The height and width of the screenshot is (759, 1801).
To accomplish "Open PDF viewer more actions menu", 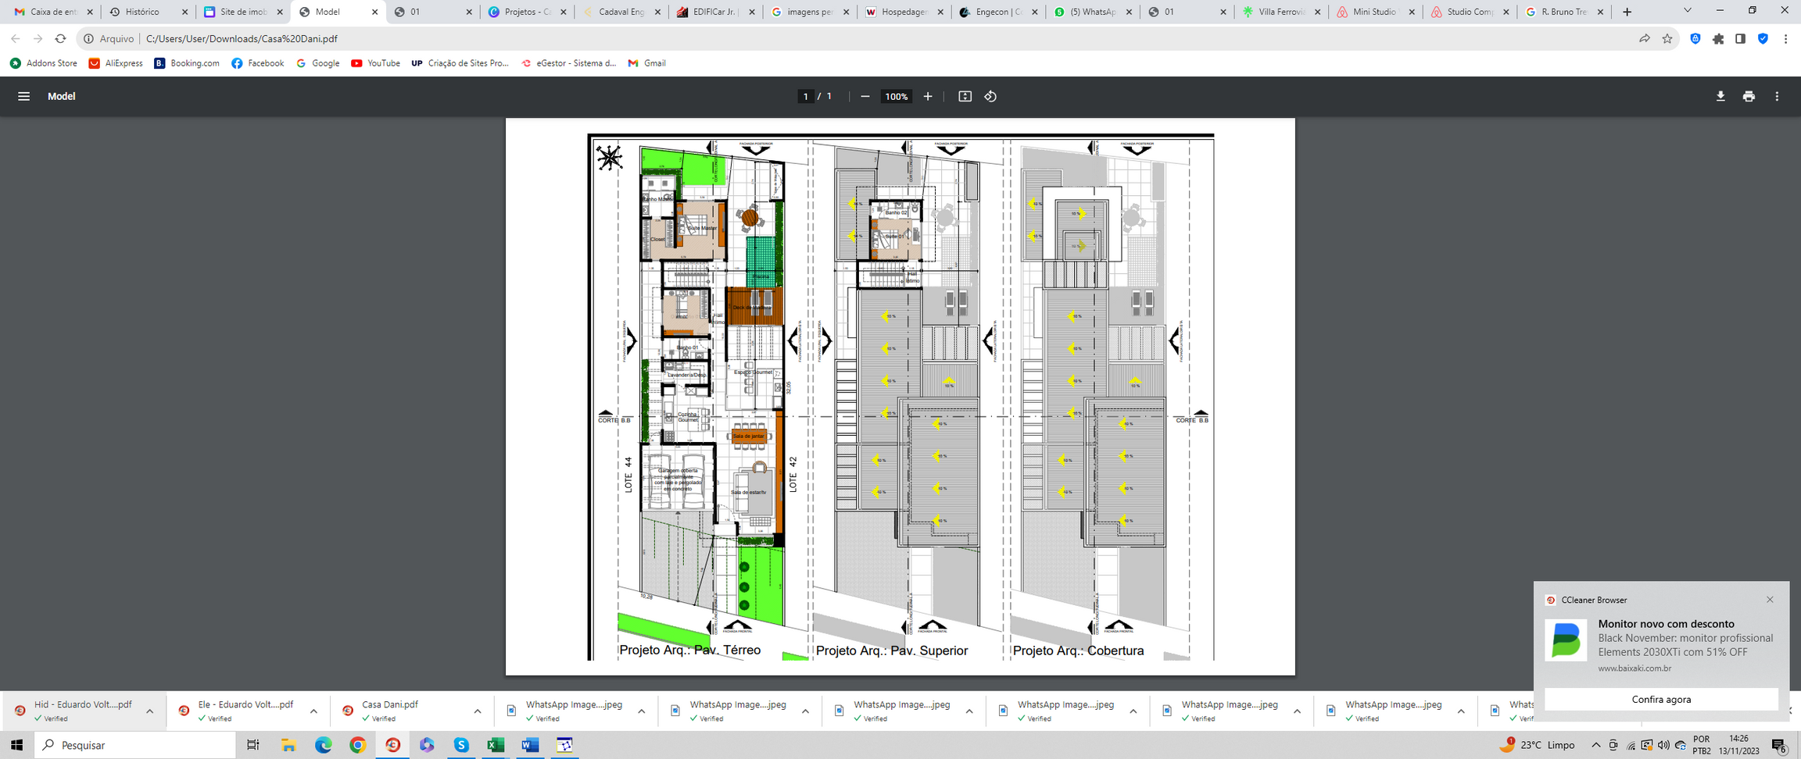I will [1777, 96].
